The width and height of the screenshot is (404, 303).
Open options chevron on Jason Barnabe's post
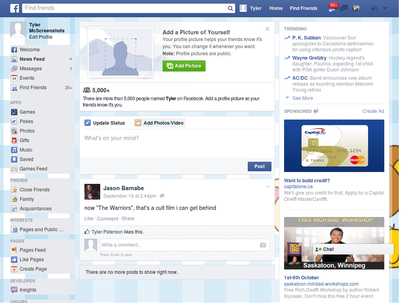click(268, 187)
